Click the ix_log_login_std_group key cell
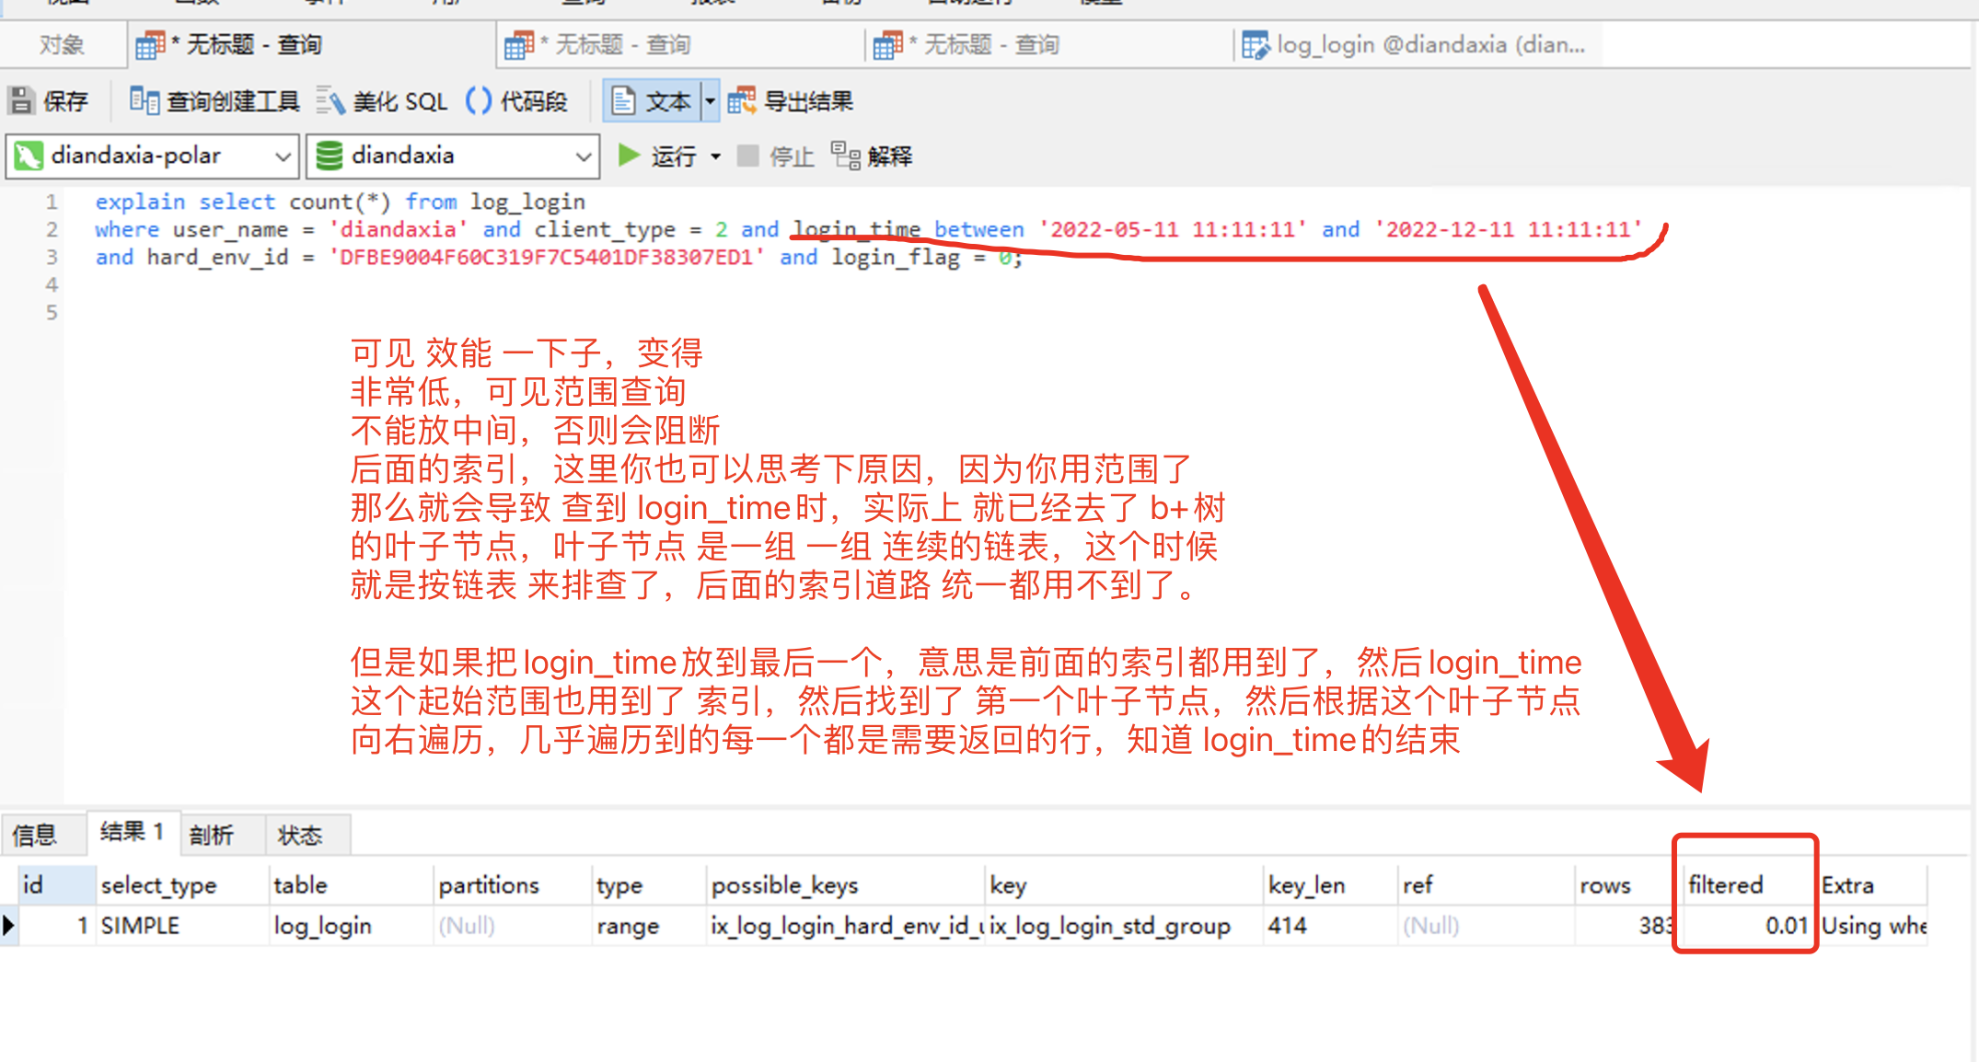The width and height of the screenshot is (1979, 1062). coord(1110,926)
